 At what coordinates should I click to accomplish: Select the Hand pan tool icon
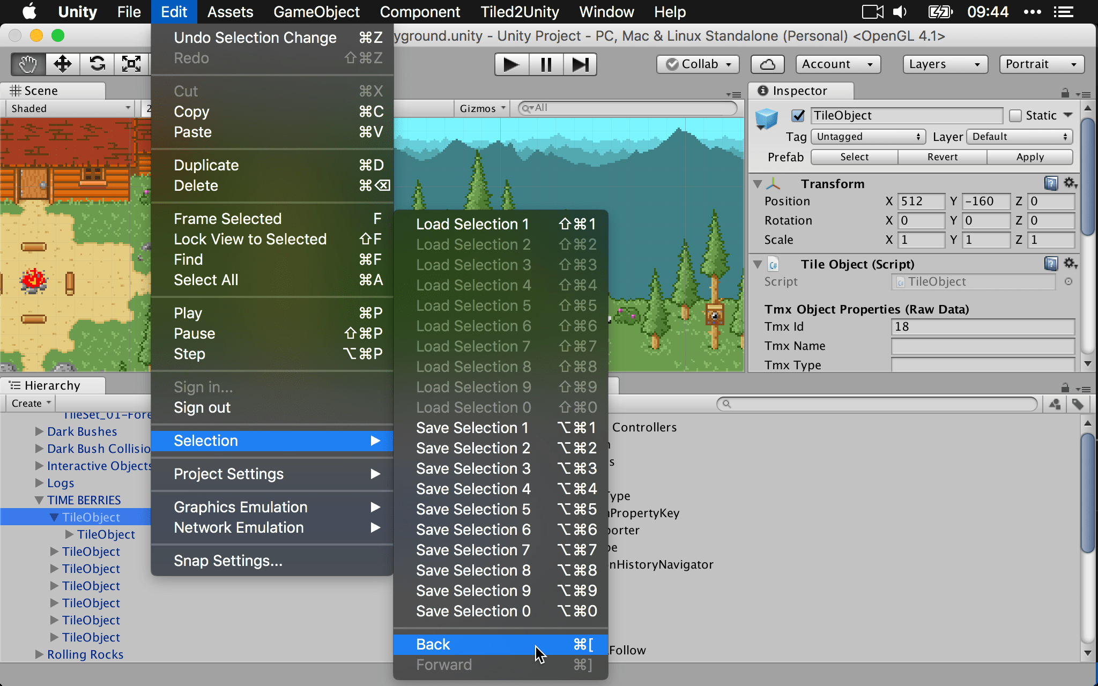[28, 64]
